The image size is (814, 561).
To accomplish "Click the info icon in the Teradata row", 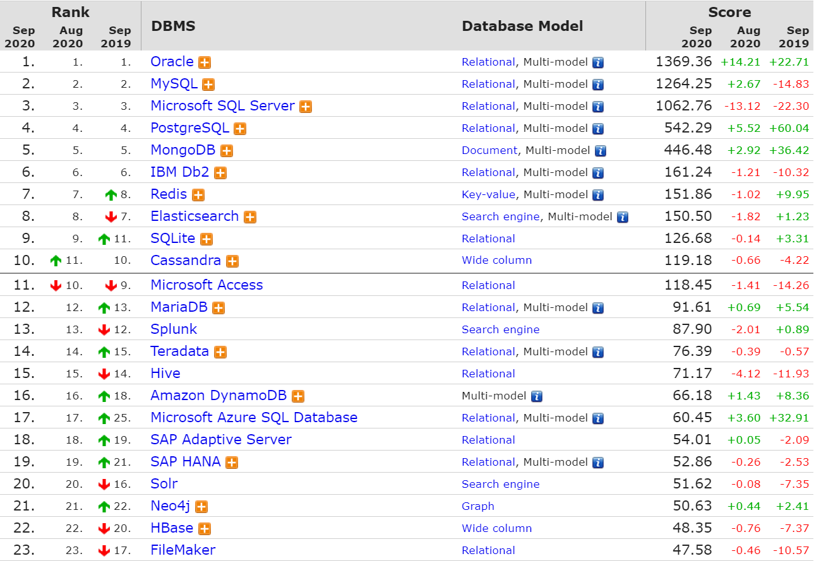I will [598, 352].
